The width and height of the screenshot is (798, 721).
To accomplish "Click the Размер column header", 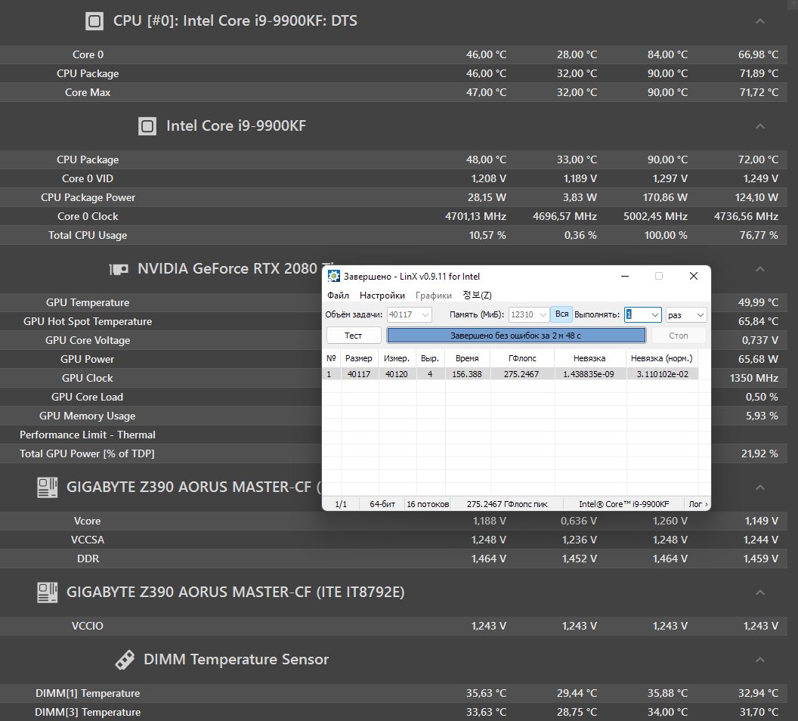I will [359, 359].
